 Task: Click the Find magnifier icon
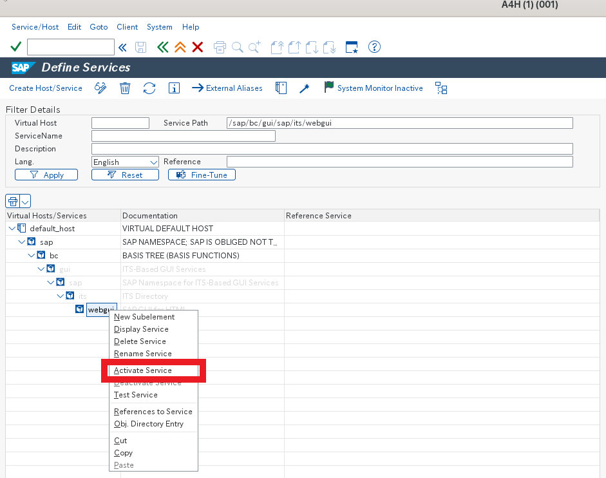pyautogui.click(x=237, y=47)
